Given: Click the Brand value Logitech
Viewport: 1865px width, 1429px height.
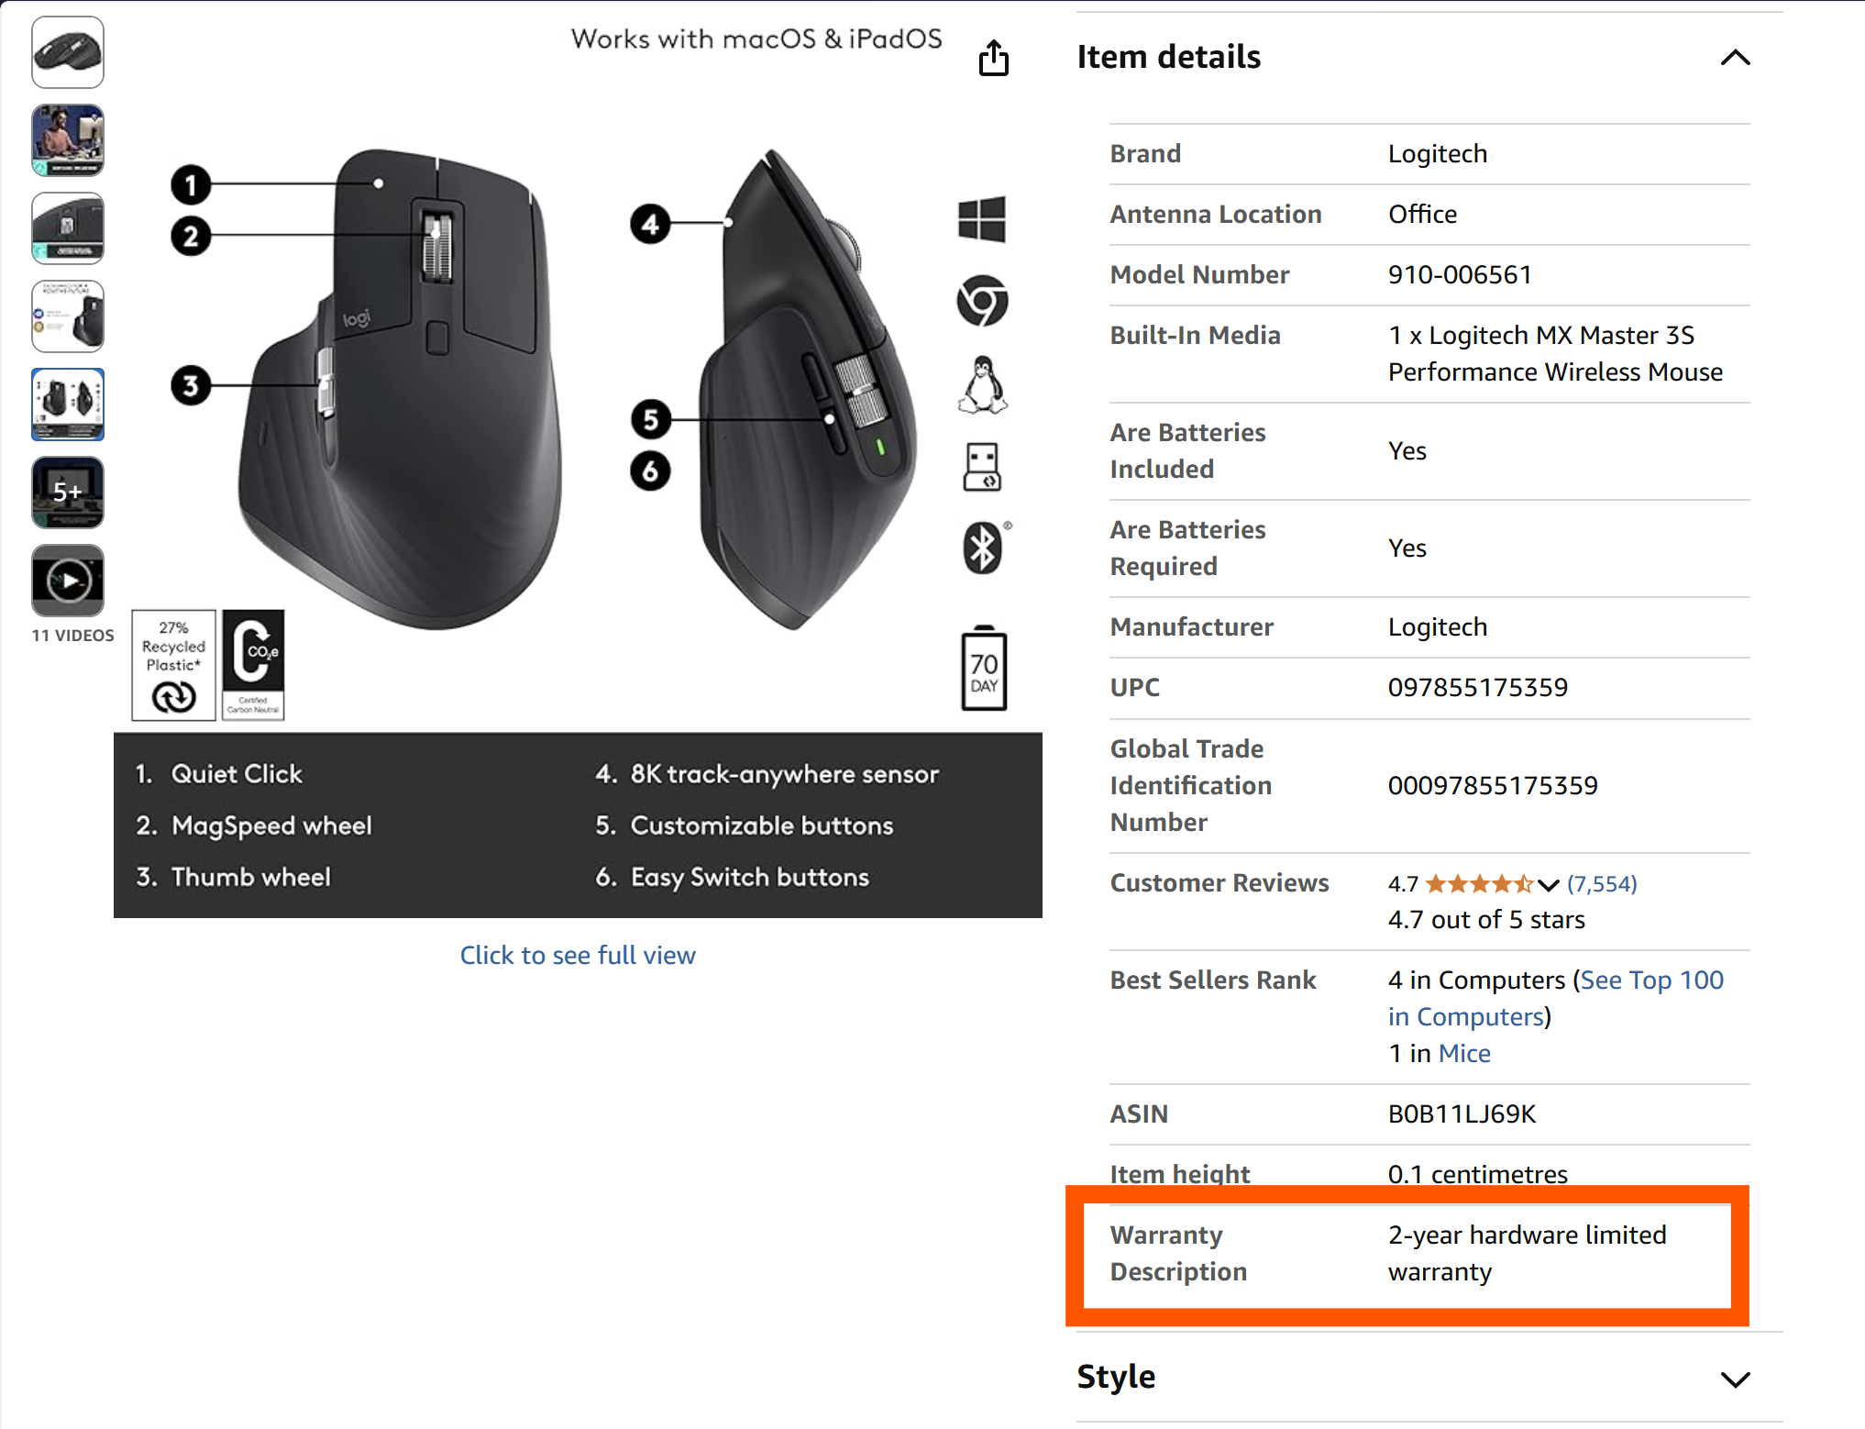Looking at the screenshot, I should coord(1438,153).
